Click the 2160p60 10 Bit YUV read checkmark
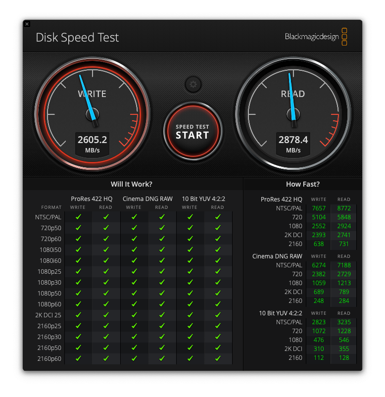Screen dimensions: 385x397 [x=218, y=358]
